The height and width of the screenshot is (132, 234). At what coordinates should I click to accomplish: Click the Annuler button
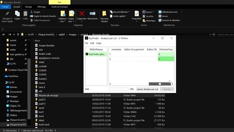(167, 89)
